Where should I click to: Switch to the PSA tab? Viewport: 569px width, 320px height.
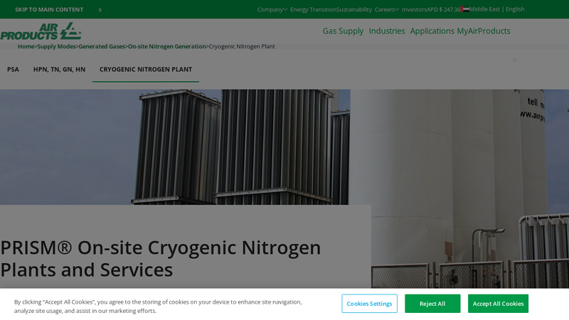click(13, 69)
